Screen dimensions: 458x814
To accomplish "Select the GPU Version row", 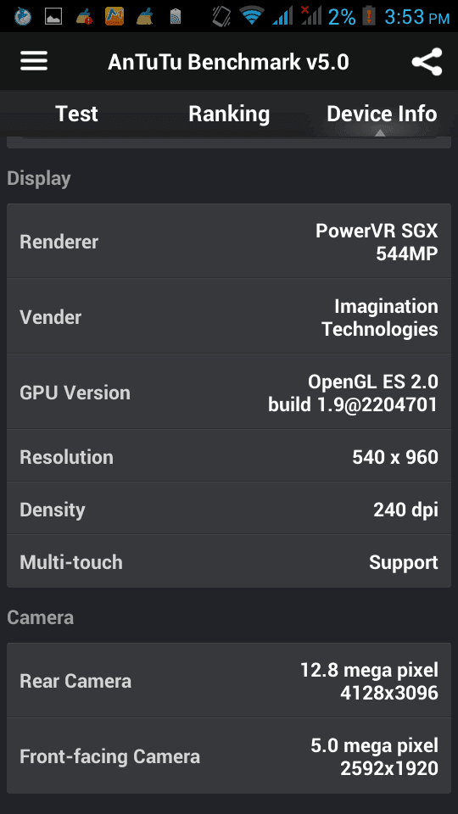I will click(x=229, y=392).
